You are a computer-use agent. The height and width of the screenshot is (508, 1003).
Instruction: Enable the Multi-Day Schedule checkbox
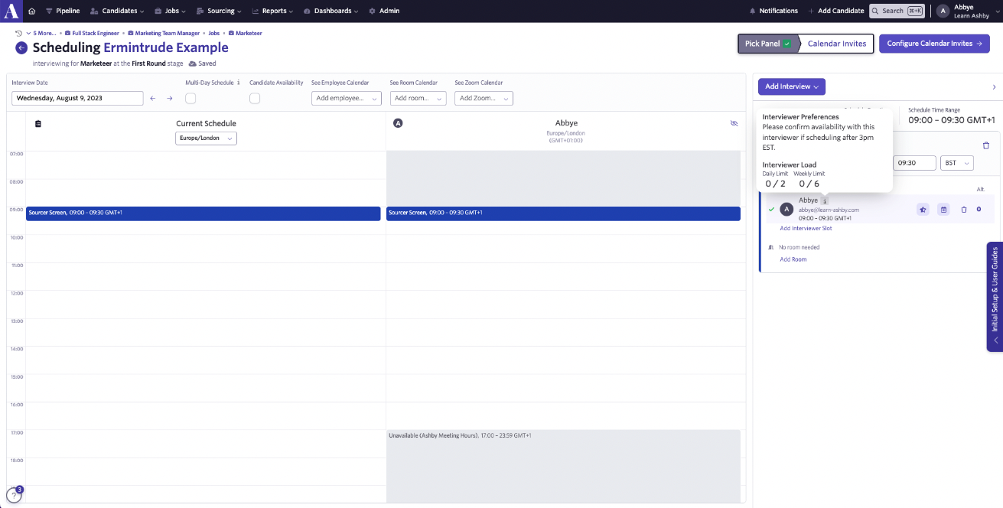coord(191,99)
